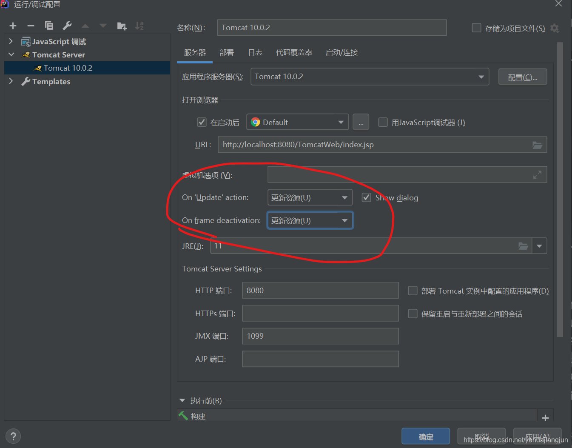Click the vertical scrollbar on right panel
Image resolution: width=572 pixels, height=448 pixels.
pyautogui.click(x=560, y=189)
